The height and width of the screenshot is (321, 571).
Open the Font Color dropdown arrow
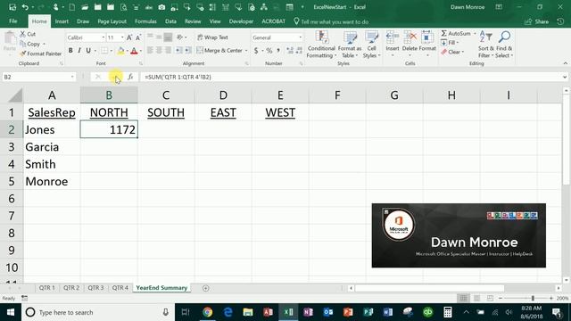[x=141, y=51]
